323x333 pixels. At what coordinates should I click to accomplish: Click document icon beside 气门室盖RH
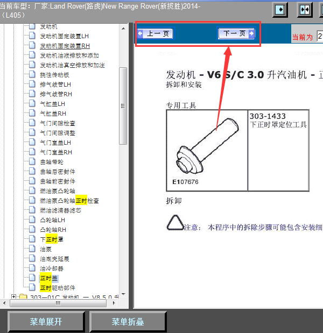(32, 152)
